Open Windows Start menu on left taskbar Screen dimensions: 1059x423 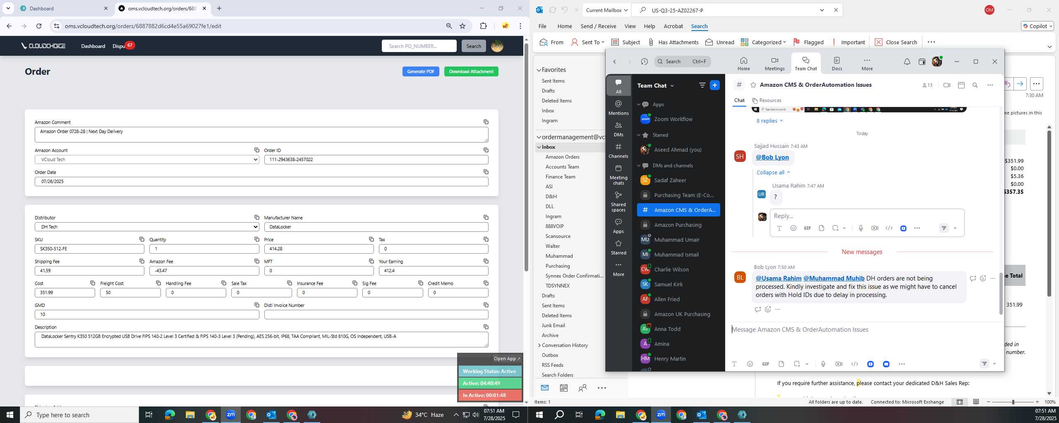tap(10, 415)
